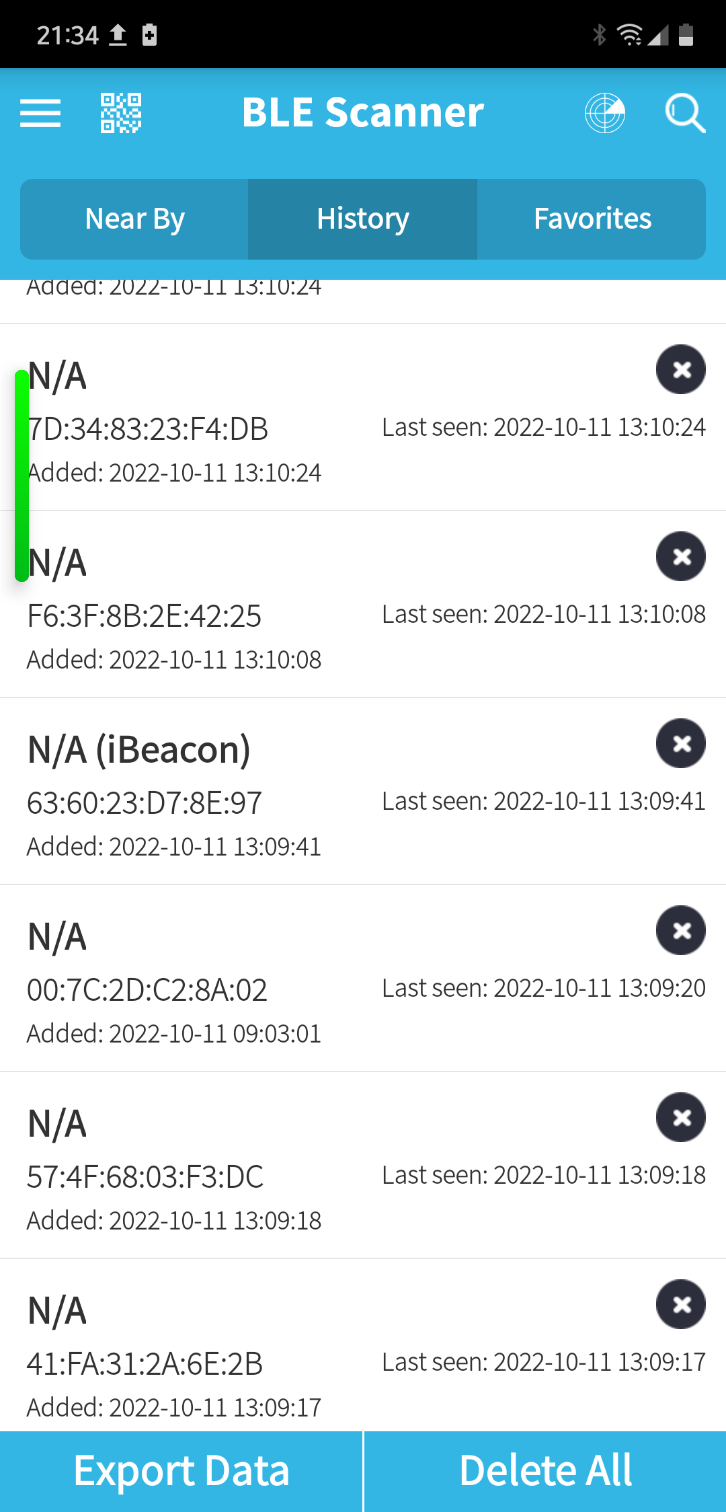726x1512 pixels.
Task: Remove device 7D:34:83:23:F4:DB from history
Action: point(681,369)
